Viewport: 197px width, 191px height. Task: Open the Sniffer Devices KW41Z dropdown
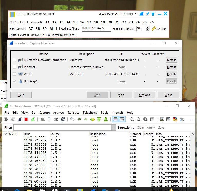click(x=54, y=35)
